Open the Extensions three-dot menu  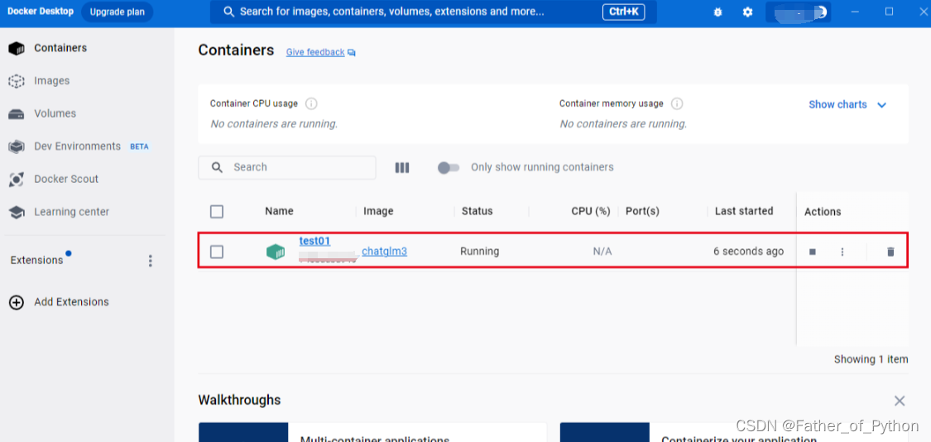pos(151,261)
